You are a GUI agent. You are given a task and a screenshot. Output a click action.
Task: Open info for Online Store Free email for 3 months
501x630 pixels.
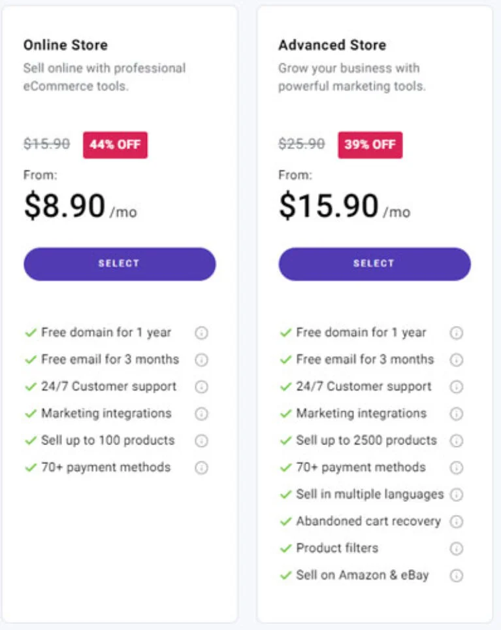201,359
